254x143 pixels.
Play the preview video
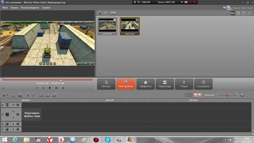(50, 88)
